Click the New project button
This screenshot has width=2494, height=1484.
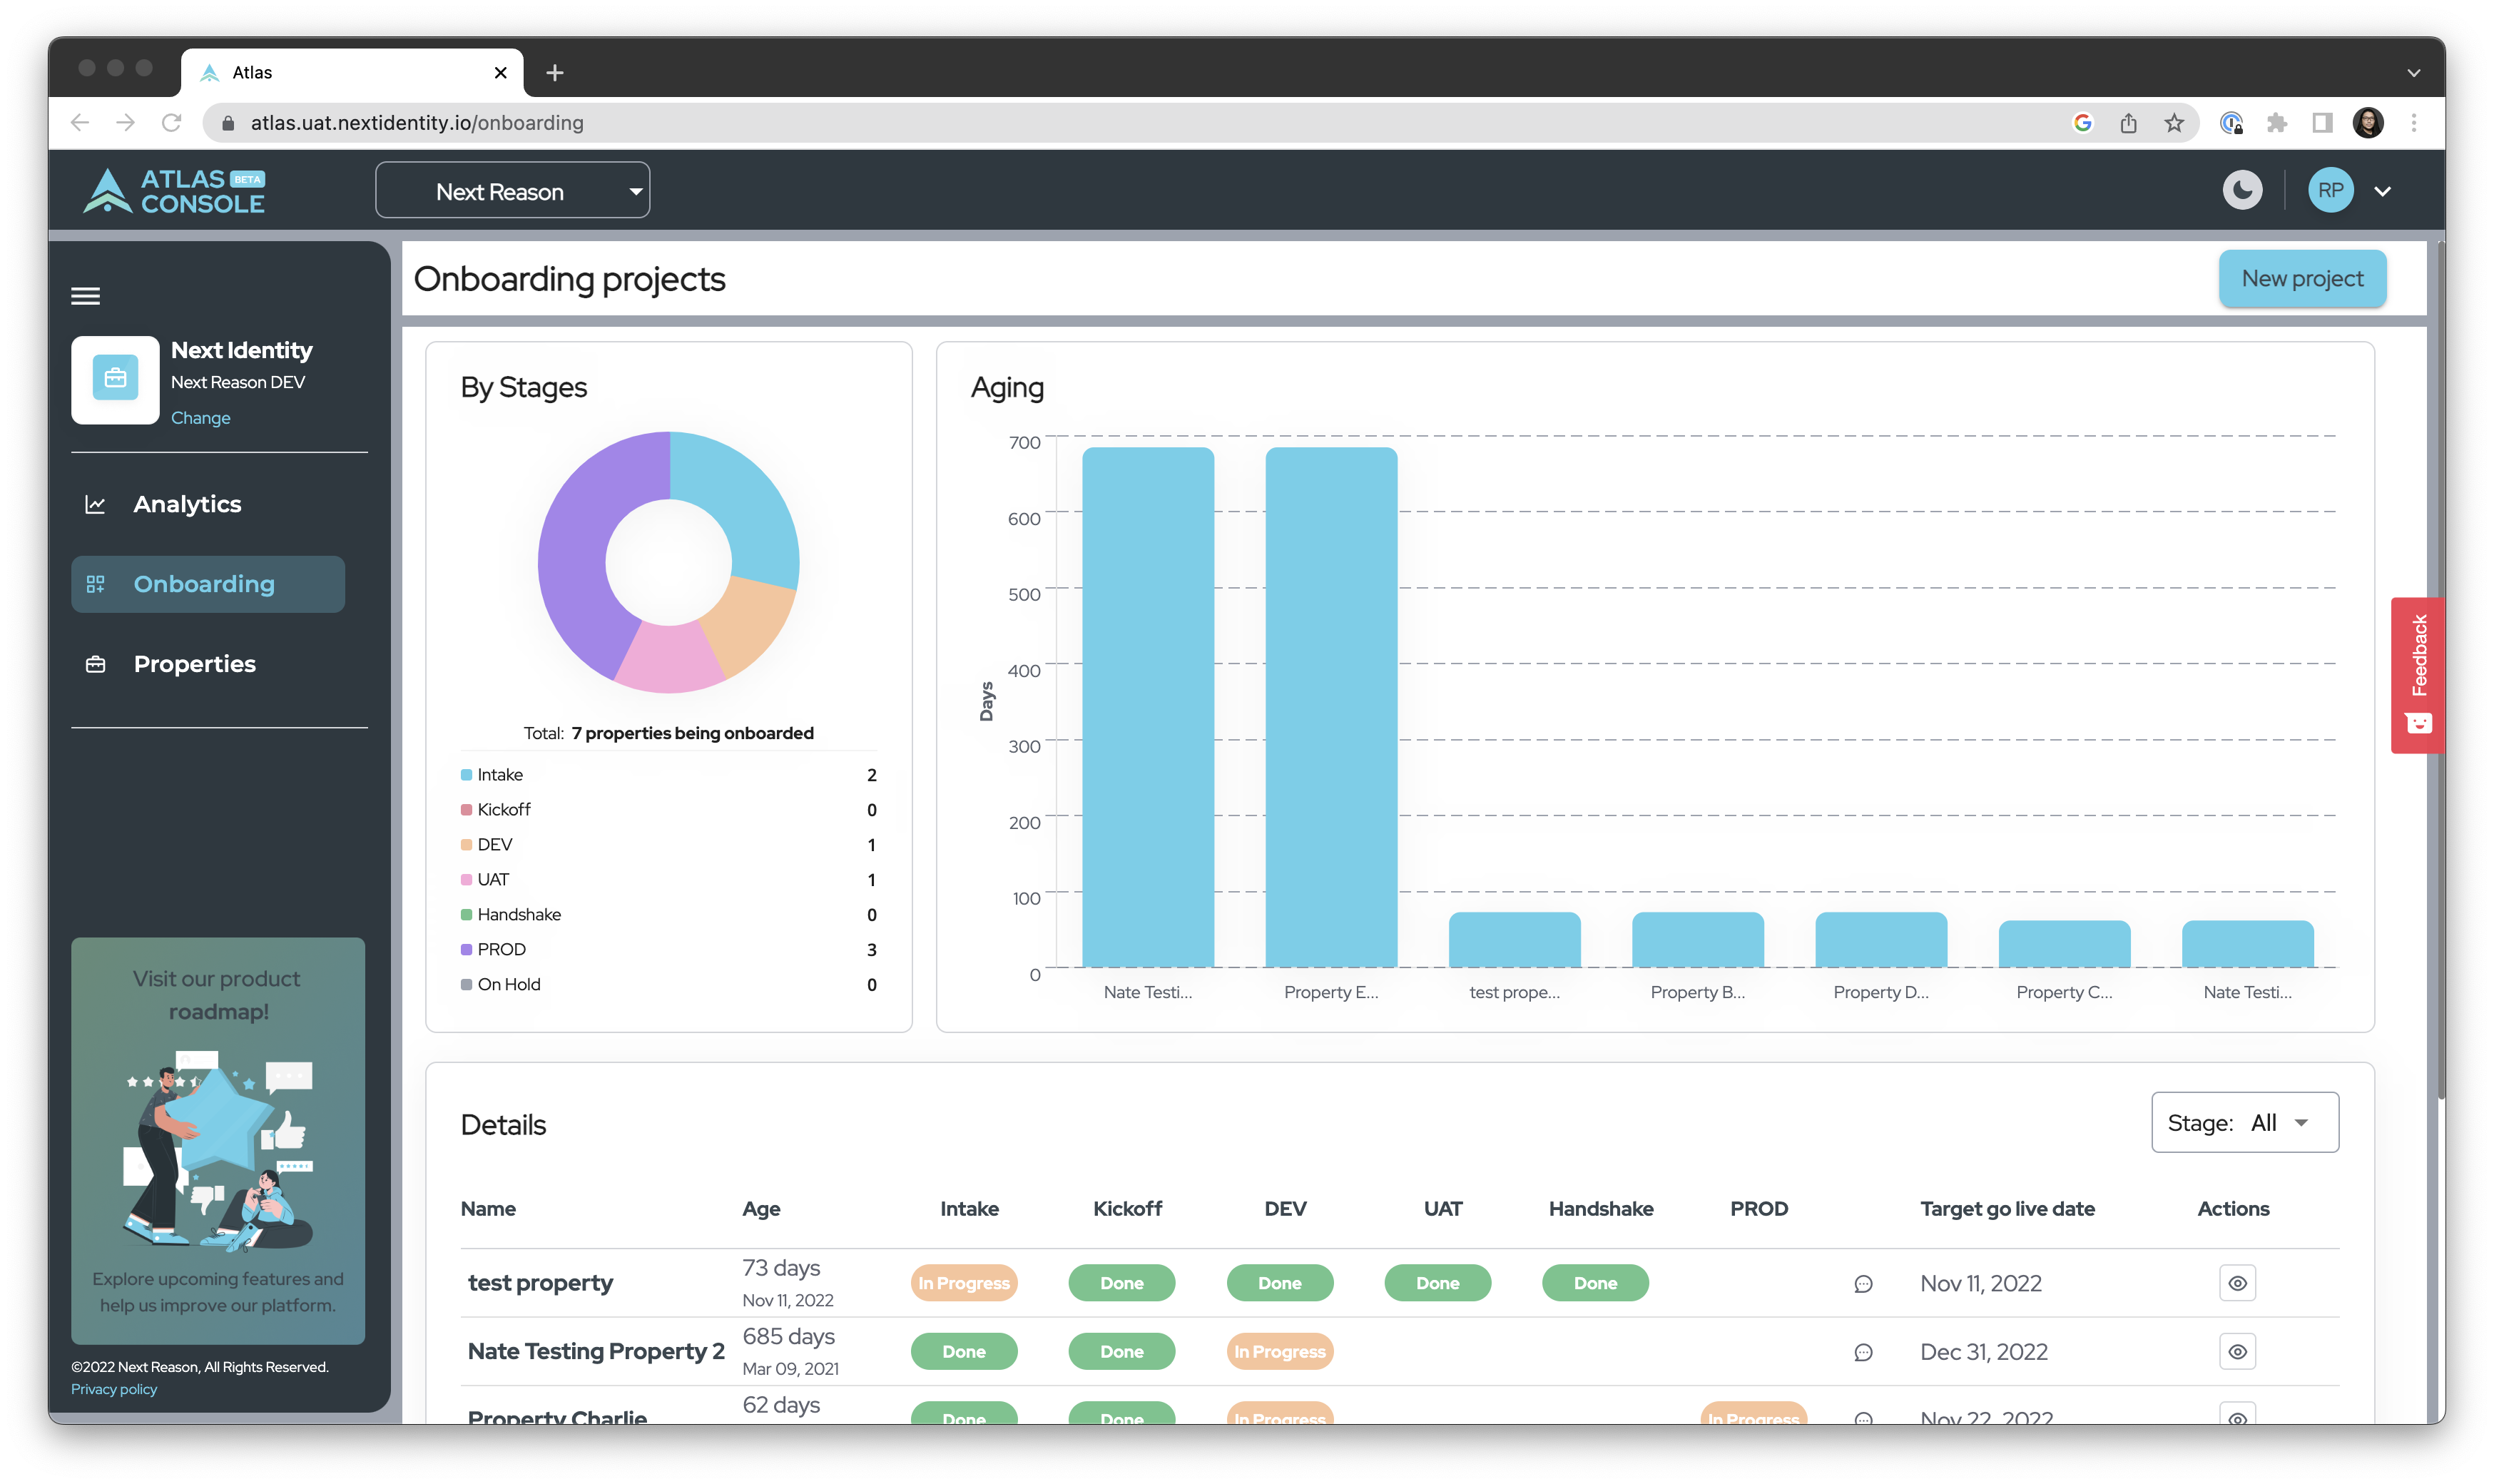pyautogui.click(x=2301, y=278)
